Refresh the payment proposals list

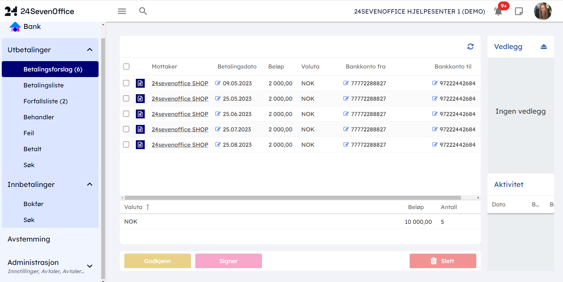(x=470, y=47)
